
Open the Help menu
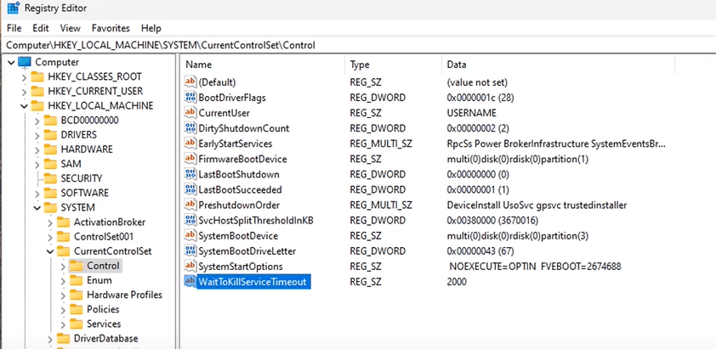[151, 28]
